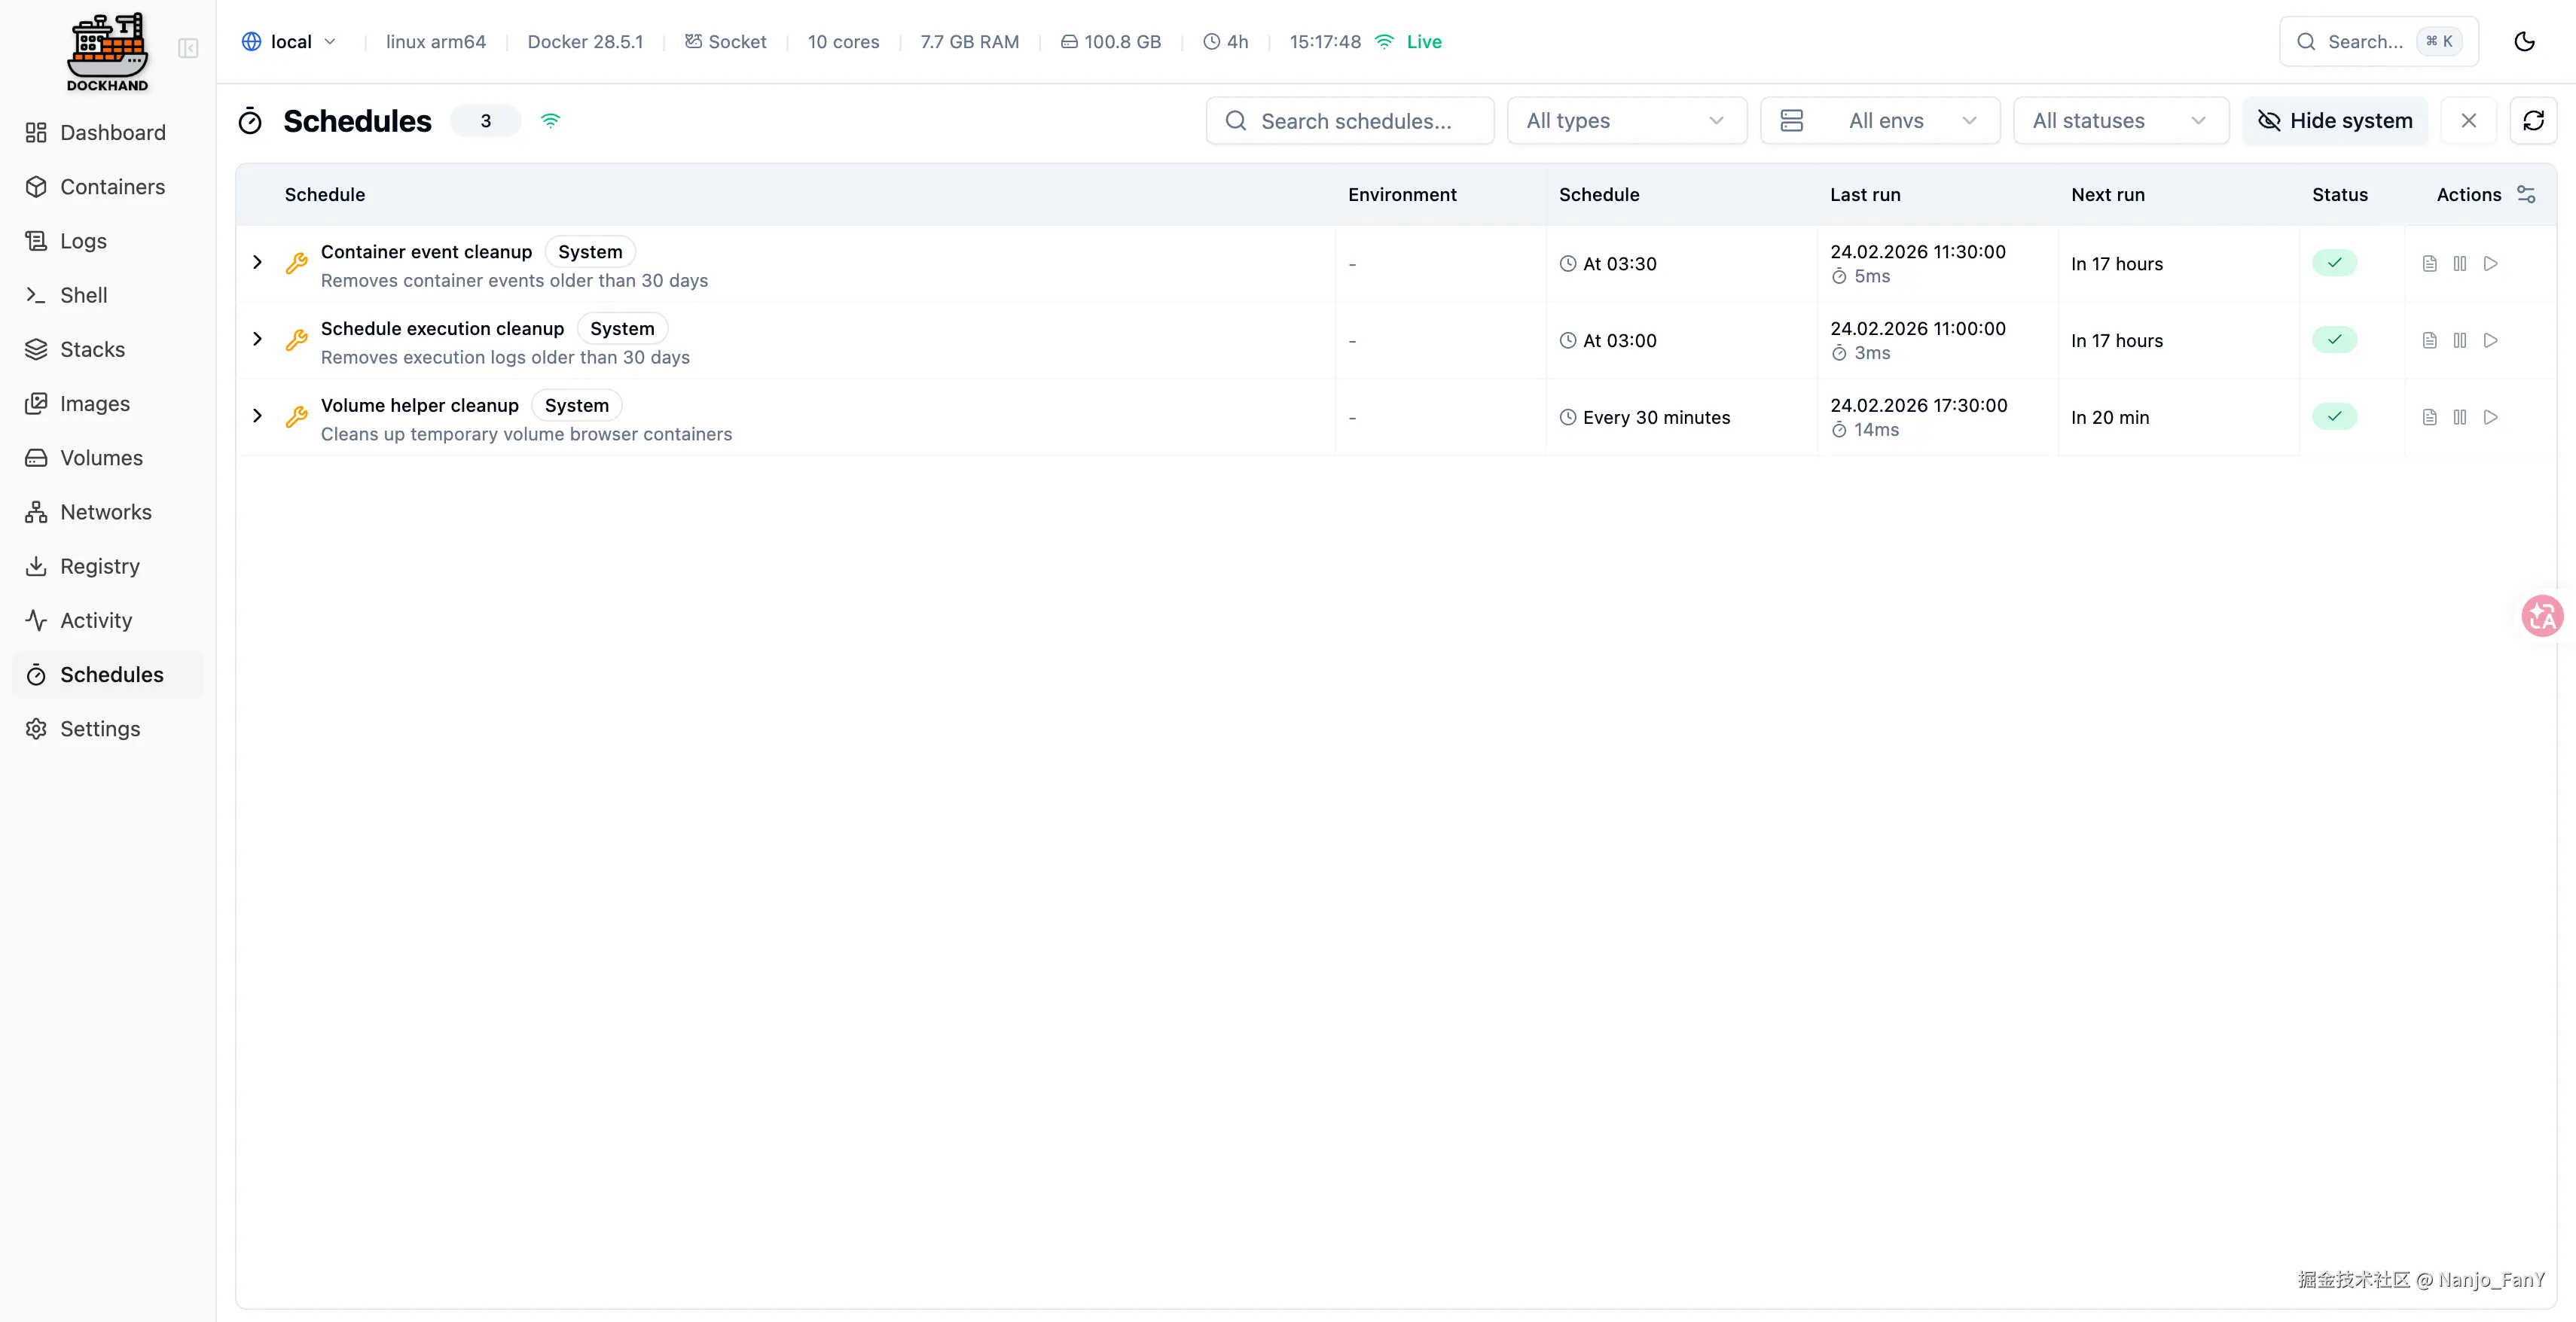The height and width of the screenshot is (1322, 2576).
Task: Pause the Volume helper cleanup schedule
Action: click(2460, 418)
